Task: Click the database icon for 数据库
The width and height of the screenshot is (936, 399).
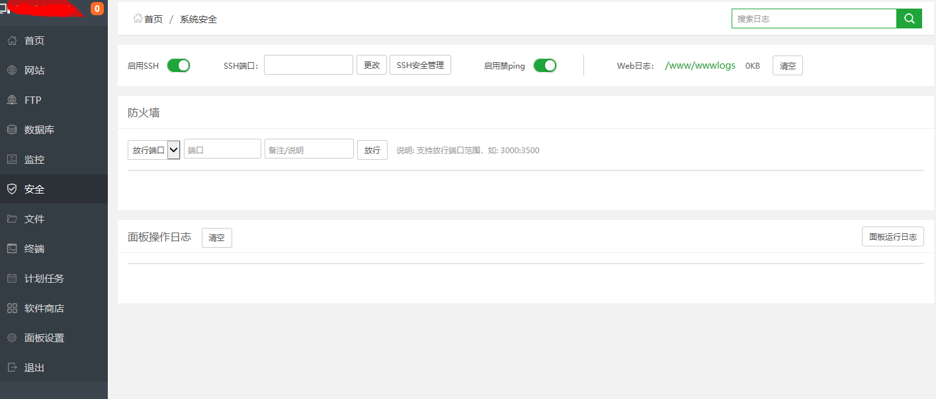Action: point(12,130)
